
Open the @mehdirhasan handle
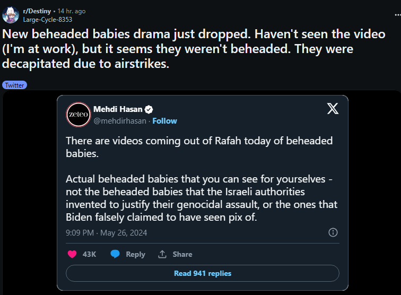pos(120,121)
